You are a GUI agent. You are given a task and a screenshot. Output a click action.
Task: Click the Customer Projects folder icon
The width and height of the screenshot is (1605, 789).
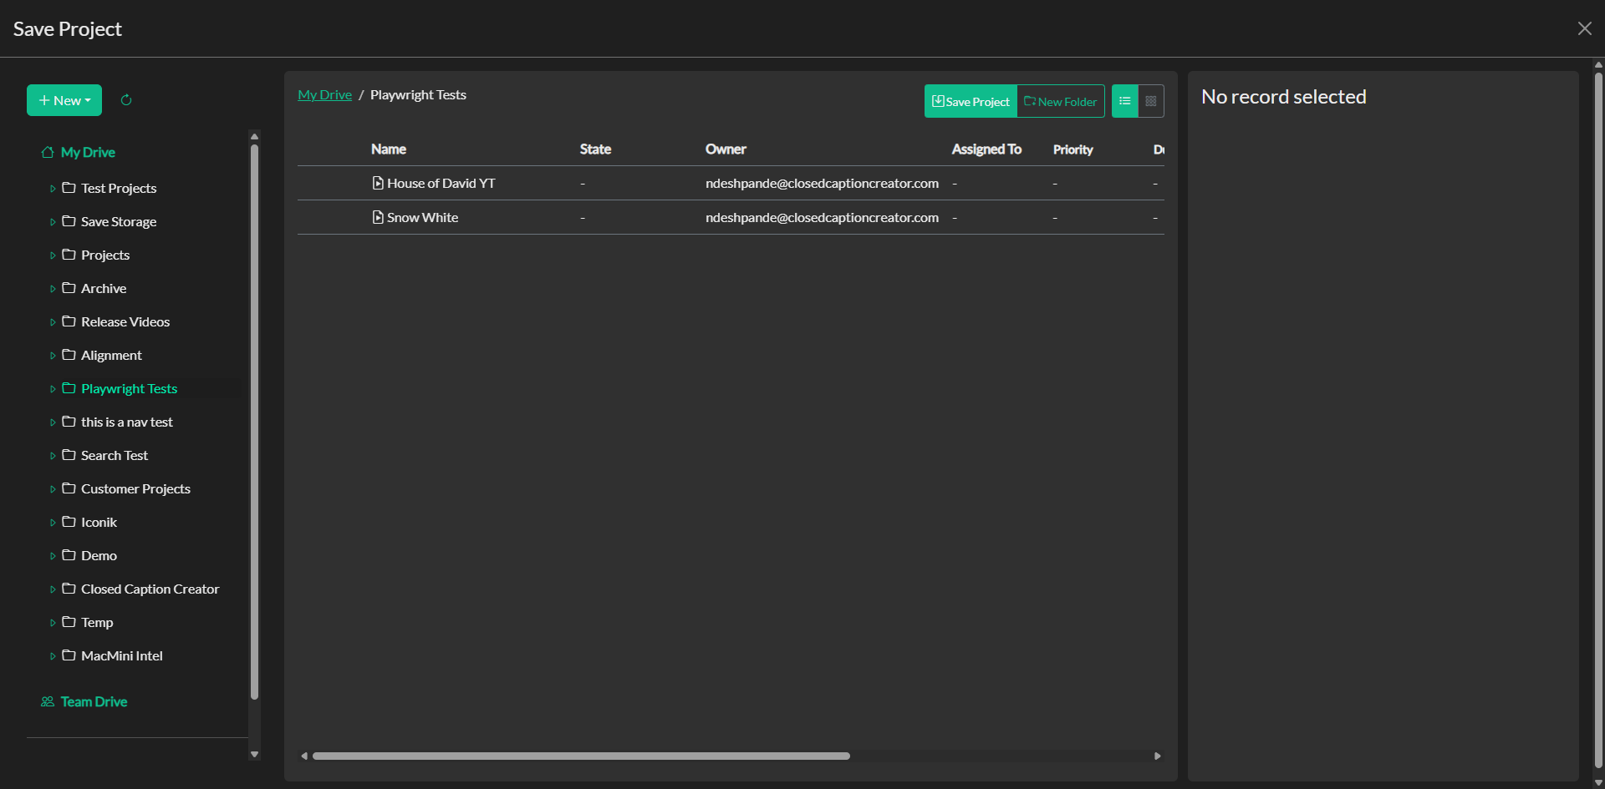coord(69,488)
